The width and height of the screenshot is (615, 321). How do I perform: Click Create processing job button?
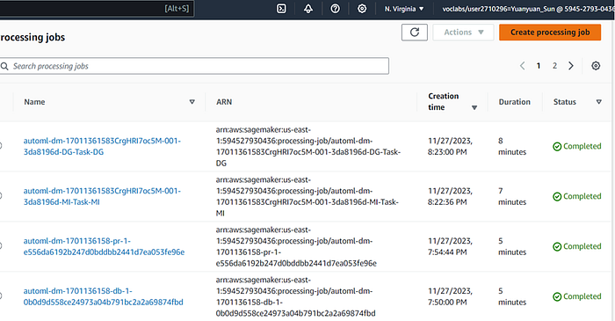click(550, 33)
